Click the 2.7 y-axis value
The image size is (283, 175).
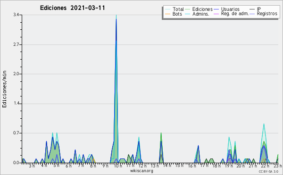click(16, 44)
